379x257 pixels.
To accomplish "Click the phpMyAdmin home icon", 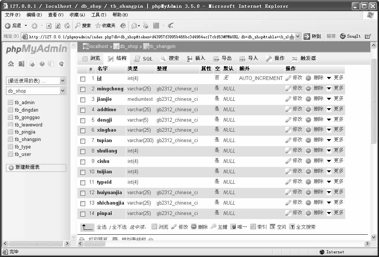I will [11, 64].
